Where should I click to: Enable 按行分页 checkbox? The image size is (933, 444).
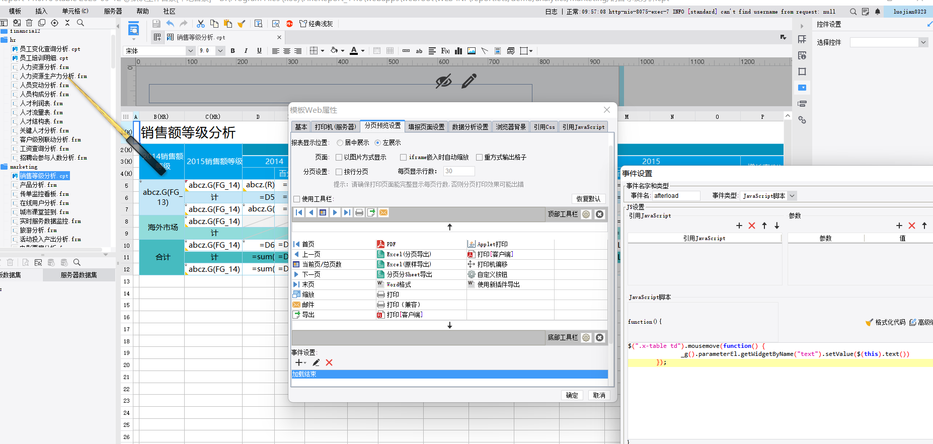[x=339, y=172]
